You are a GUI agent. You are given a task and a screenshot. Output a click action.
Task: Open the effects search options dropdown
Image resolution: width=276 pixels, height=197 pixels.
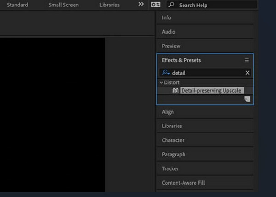(x=166, y=72)
